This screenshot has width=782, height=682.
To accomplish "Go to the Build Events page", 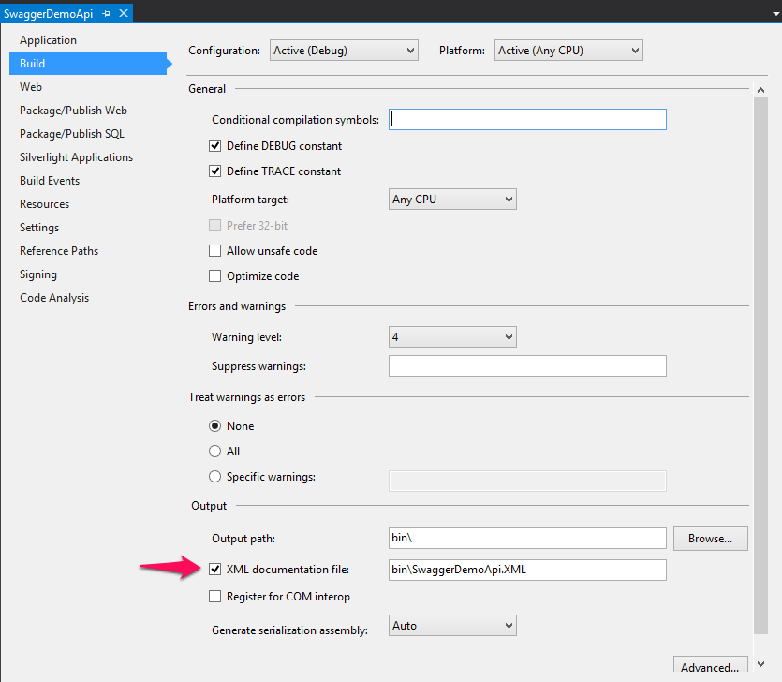I will pyautogui.click(x=50, y=181).
